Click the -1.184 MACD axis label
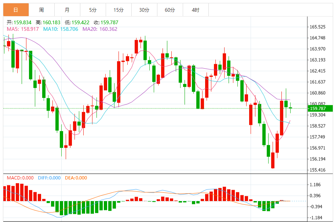 click(x=316, y=218)
